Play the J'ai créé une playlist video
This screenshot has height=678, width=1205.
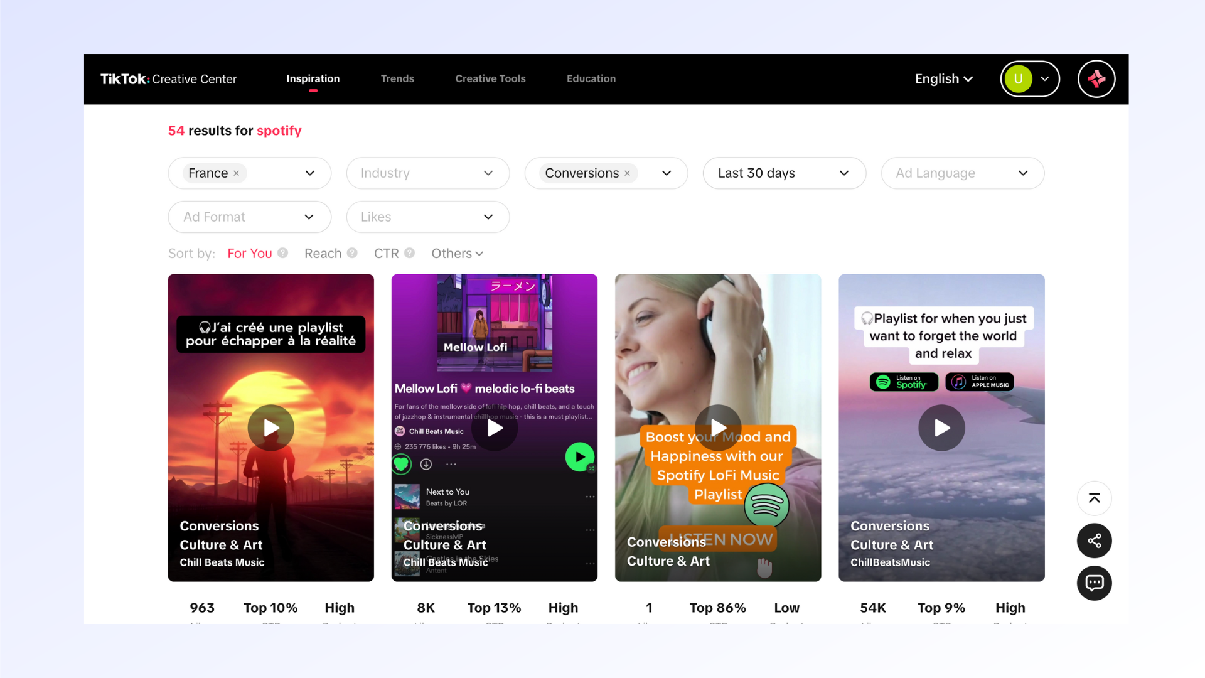(x=271, y=428)
